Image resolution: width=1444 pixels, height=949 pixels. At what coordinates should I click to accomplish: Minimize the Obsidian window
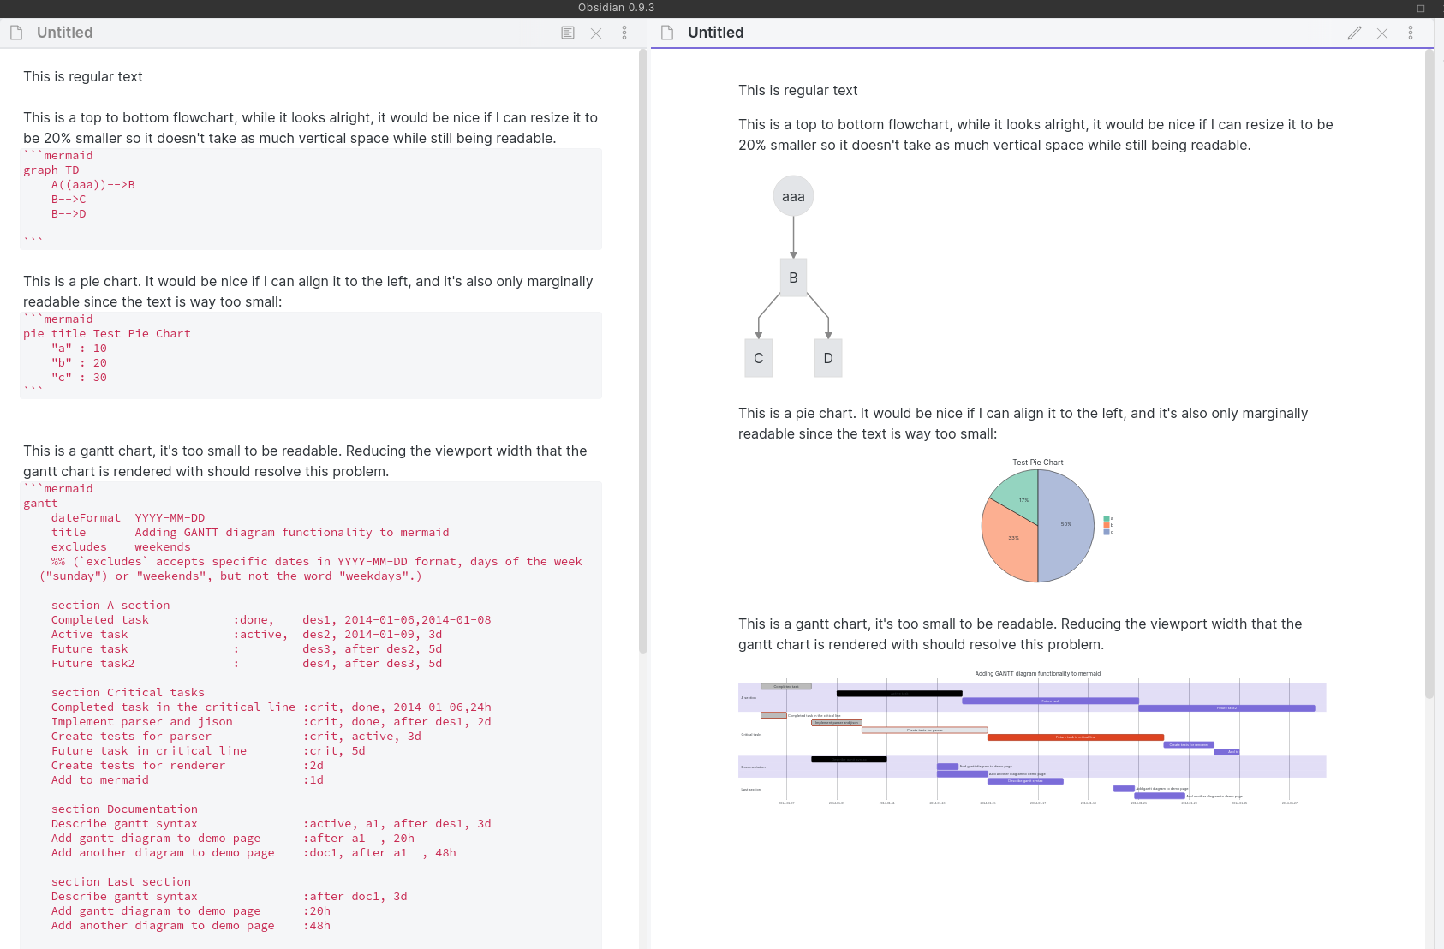pyautogui.click(x=1394, y=8)
